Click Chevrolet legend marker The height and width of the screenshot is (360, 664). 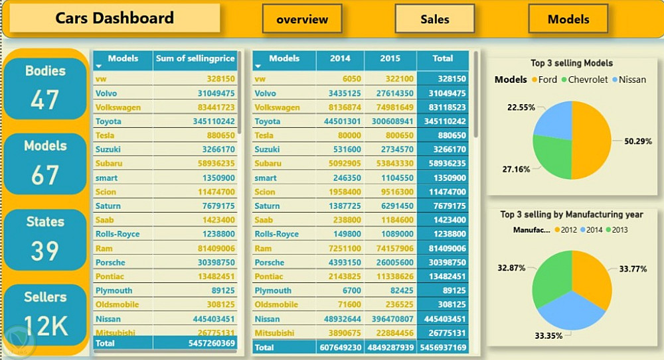tap(564, 80)
